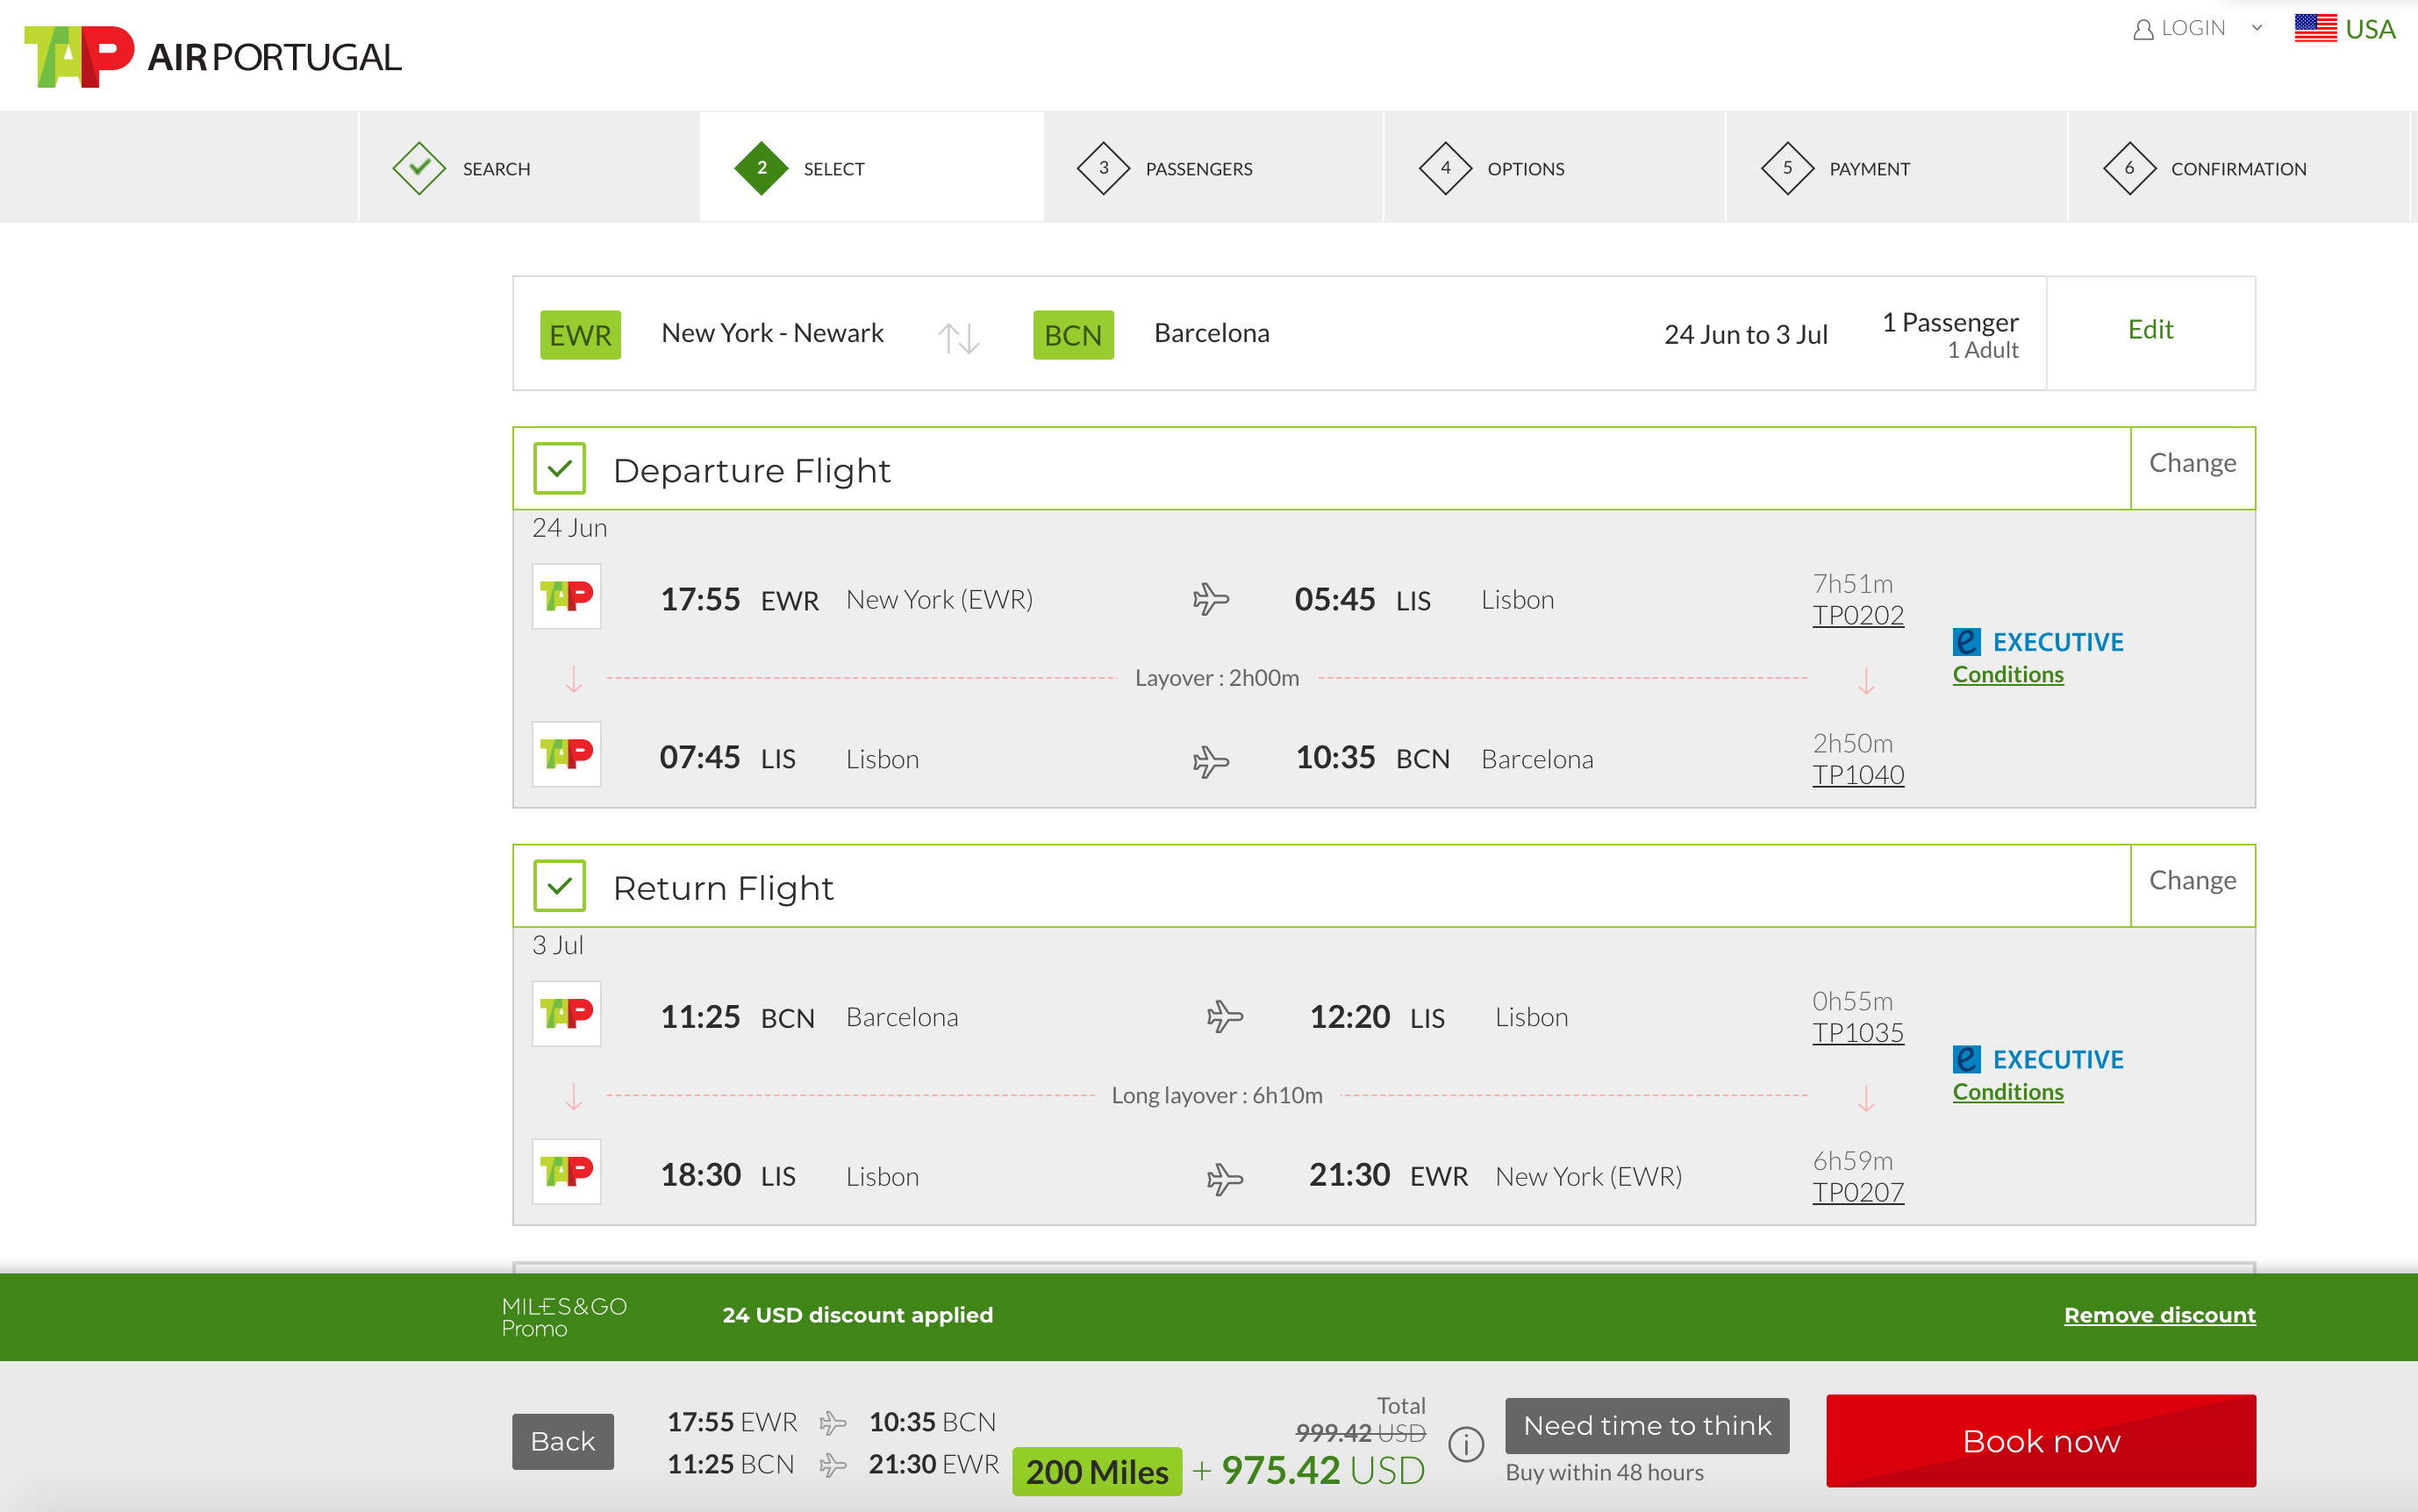The width and height of the screenshot is (2418, 1512).
Task: Click the 200 Miles green badge
Action: click(x=1097, y=1471)
